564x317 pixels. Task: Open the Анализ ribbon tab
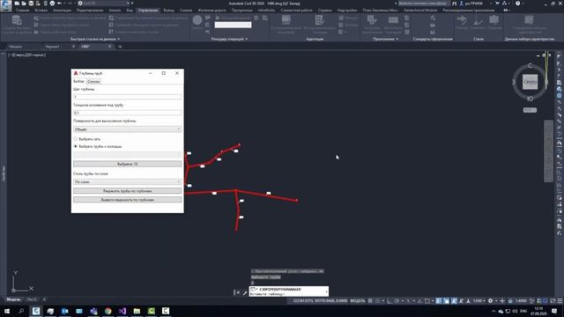[x=115, y=11]
